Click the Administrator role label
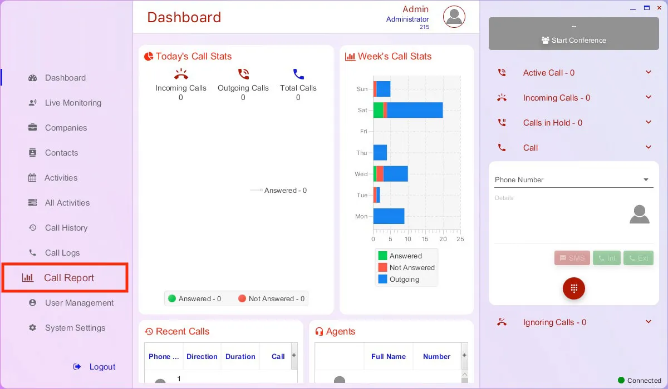The width and height of the screenshot is (668, 389). pos(407,19)
